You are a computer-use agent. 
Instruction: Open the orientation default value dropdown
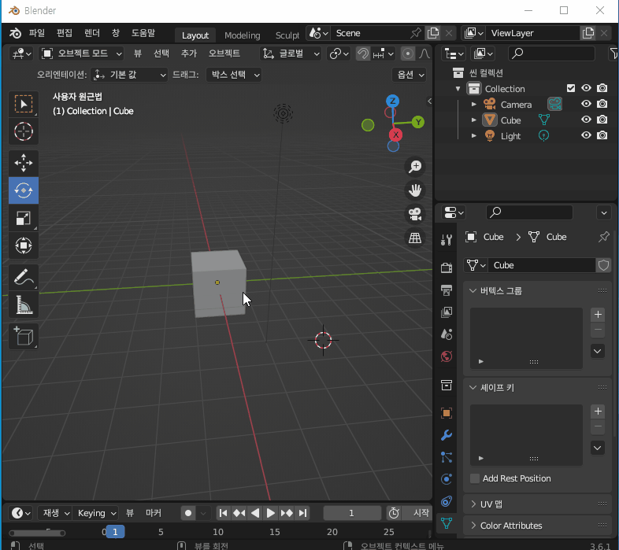[129, 75]
